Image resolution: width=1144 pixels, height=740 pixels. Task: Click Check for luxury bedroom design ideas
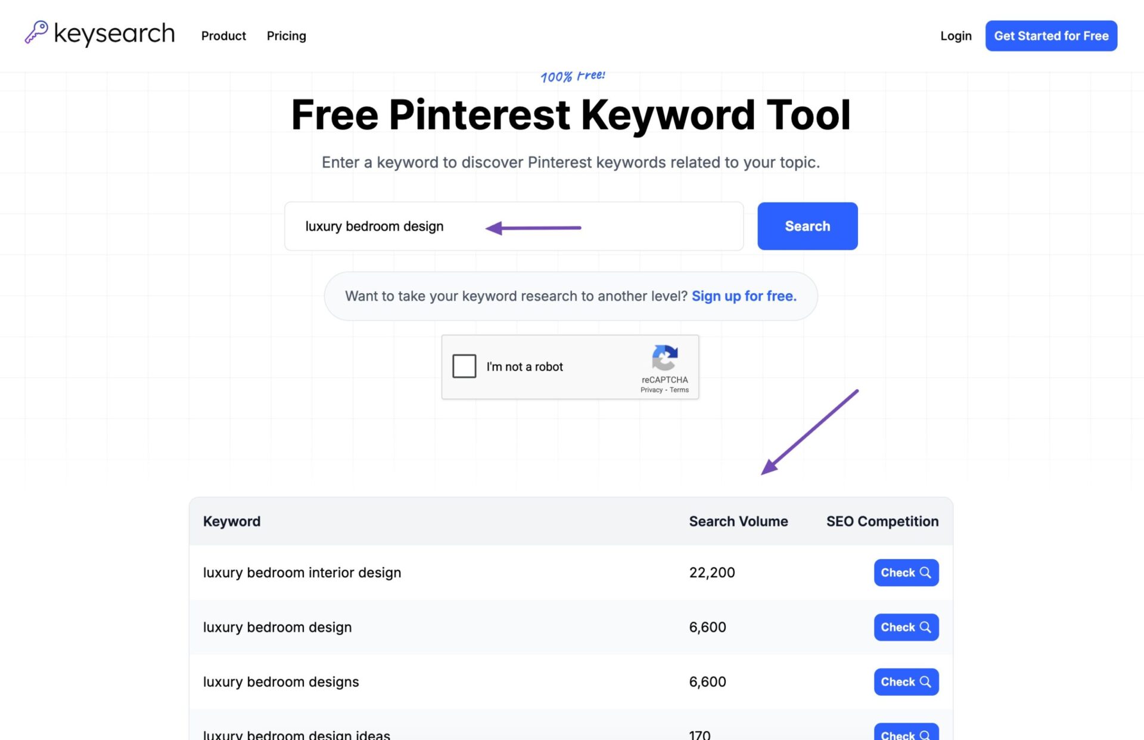tap(906, 734)
